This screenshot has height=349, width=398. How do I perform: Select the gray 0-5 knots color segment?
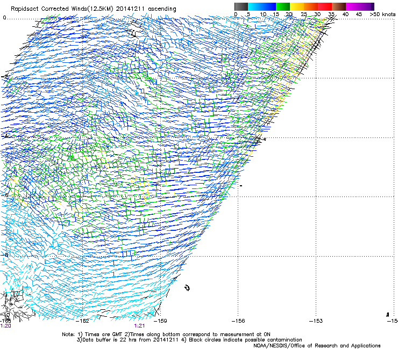pyautogui.click(x=241, y=6)
